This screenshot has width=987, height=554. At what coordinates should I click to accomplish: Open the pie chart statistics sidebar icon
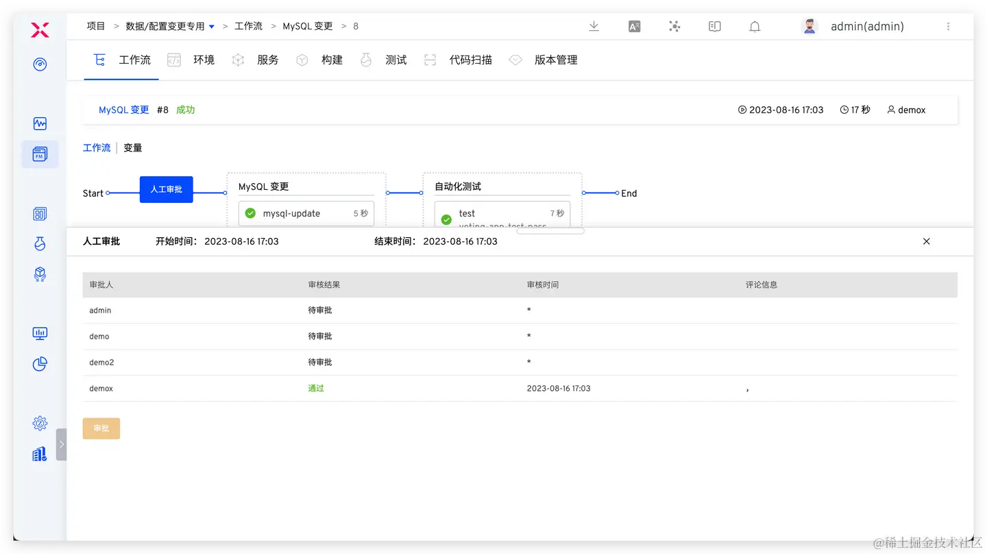pyautogui.click(x=40, y=364)
